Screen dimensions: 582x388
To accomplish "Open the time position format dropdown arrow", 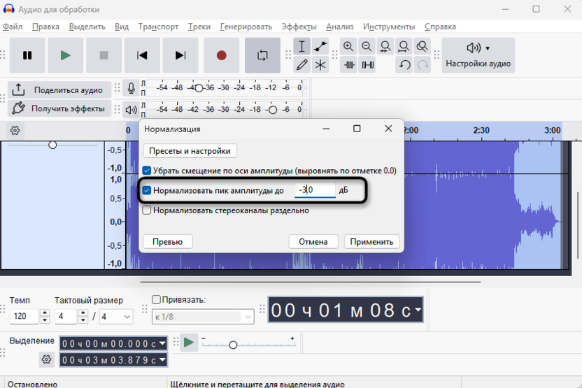I will click(418, 310).
